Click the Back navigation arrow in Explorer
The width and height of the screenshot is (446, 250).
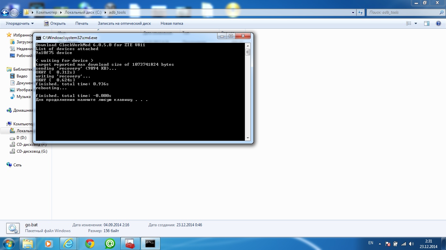click(x=5, y=13)
